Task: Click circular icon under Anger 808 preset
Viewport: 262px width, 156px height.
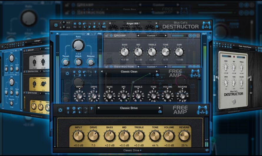Action: (157, 26)
